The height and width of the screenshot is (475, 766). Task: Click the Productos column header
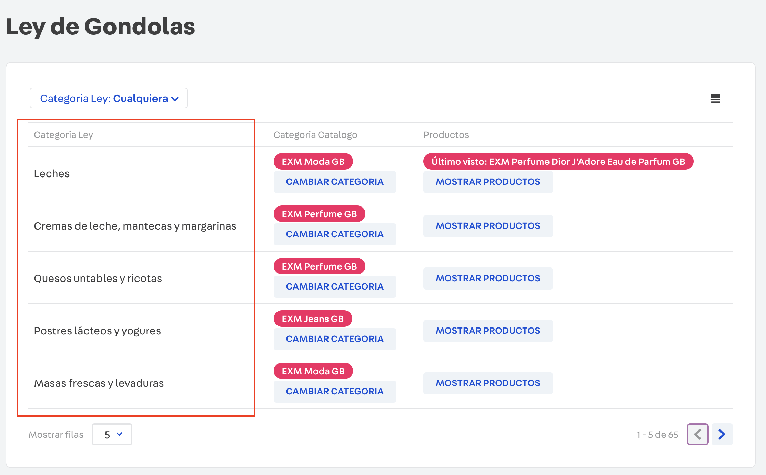(x=446, y=135)
